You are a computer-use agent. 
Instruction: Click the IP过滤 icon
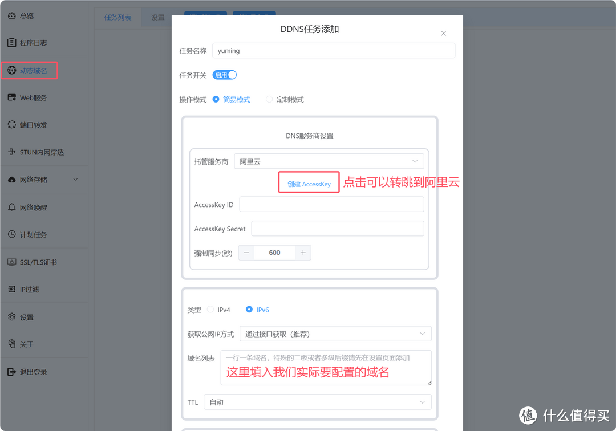point(12,289)
